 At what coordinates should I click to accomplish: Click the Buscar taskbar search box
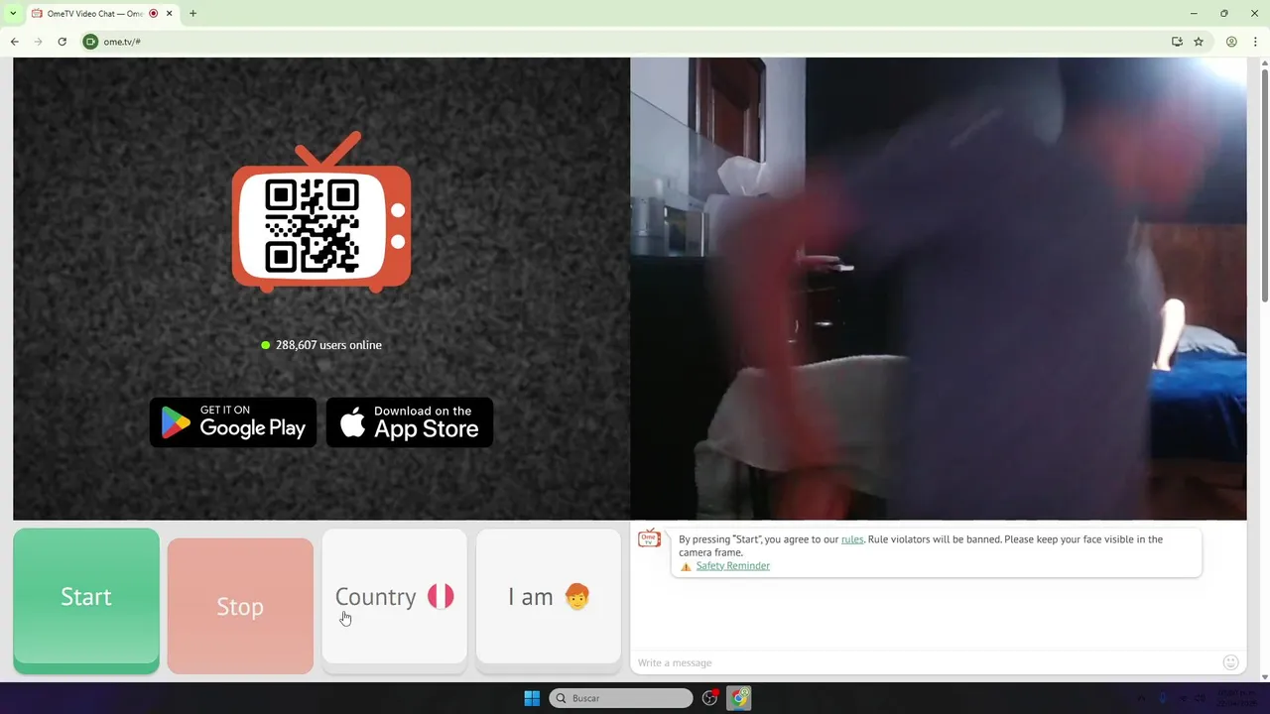coord(621,698)
